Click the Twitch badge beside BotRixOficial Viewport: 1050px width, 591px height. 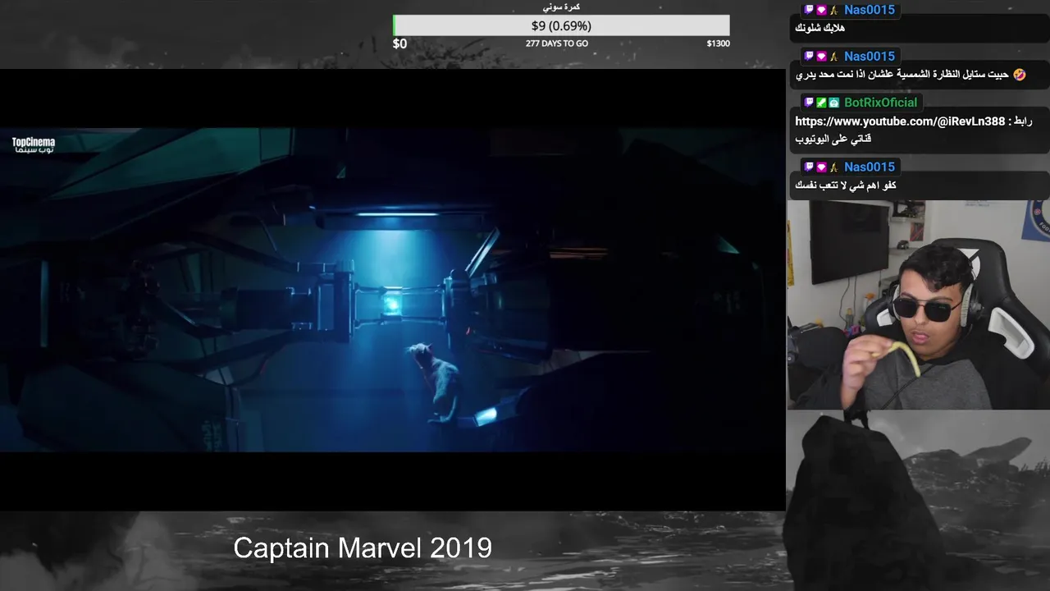click(x=809, y=103)
